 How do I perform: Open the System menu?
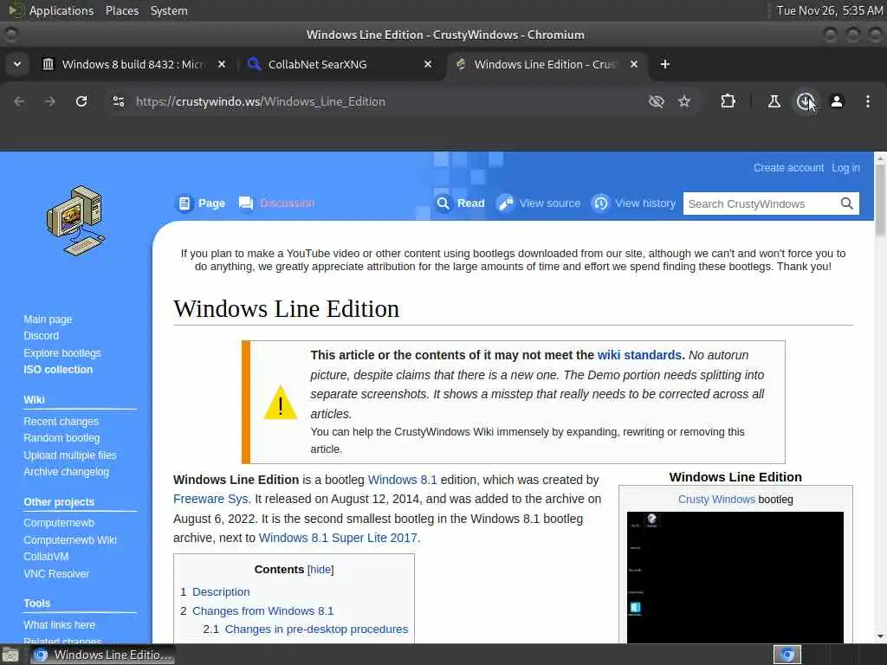click(x=169, y=10)
